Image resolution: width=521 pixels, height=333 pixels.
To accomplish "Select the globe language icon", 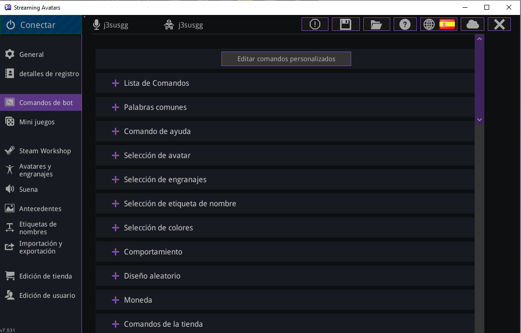I will [x=428, y=24].
